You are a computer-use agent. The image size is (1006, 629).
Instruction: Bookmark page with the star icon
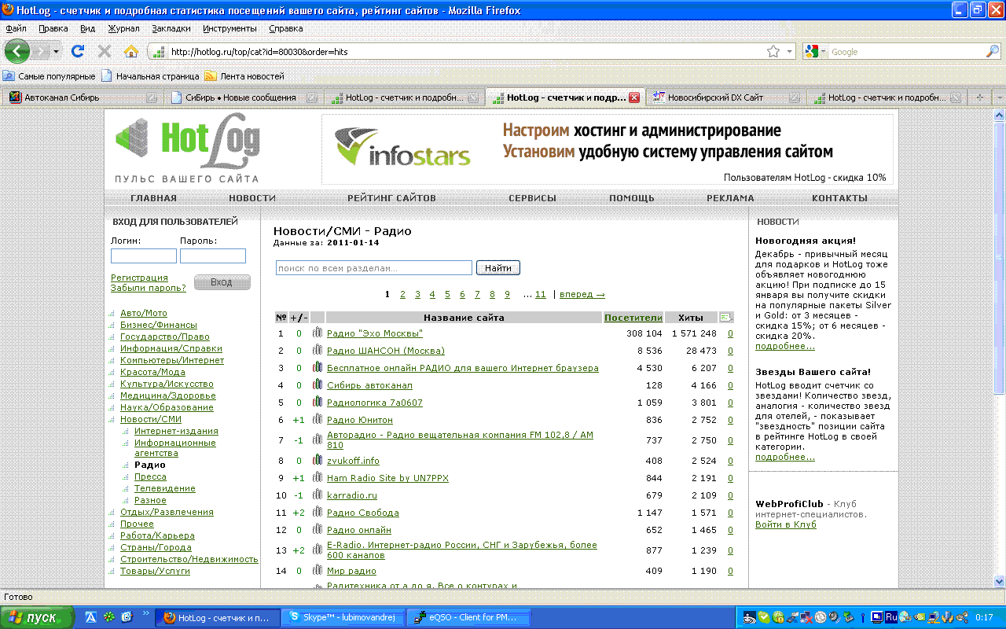point(773,52)
